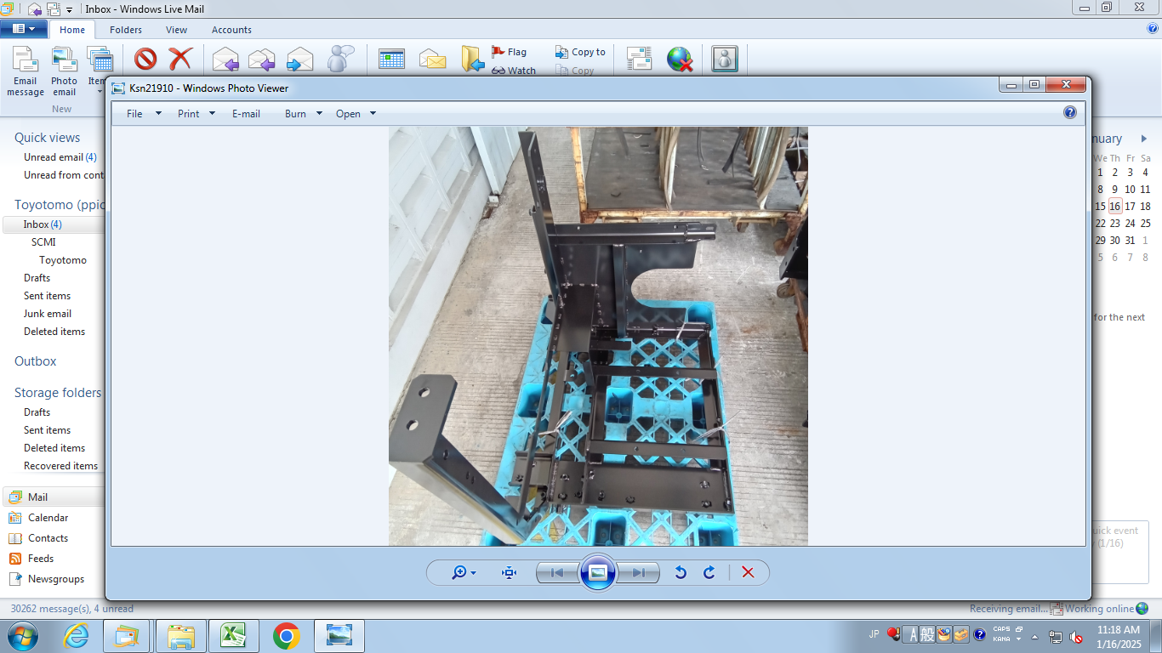Open Unread email quick view

[x=60, y=157]
